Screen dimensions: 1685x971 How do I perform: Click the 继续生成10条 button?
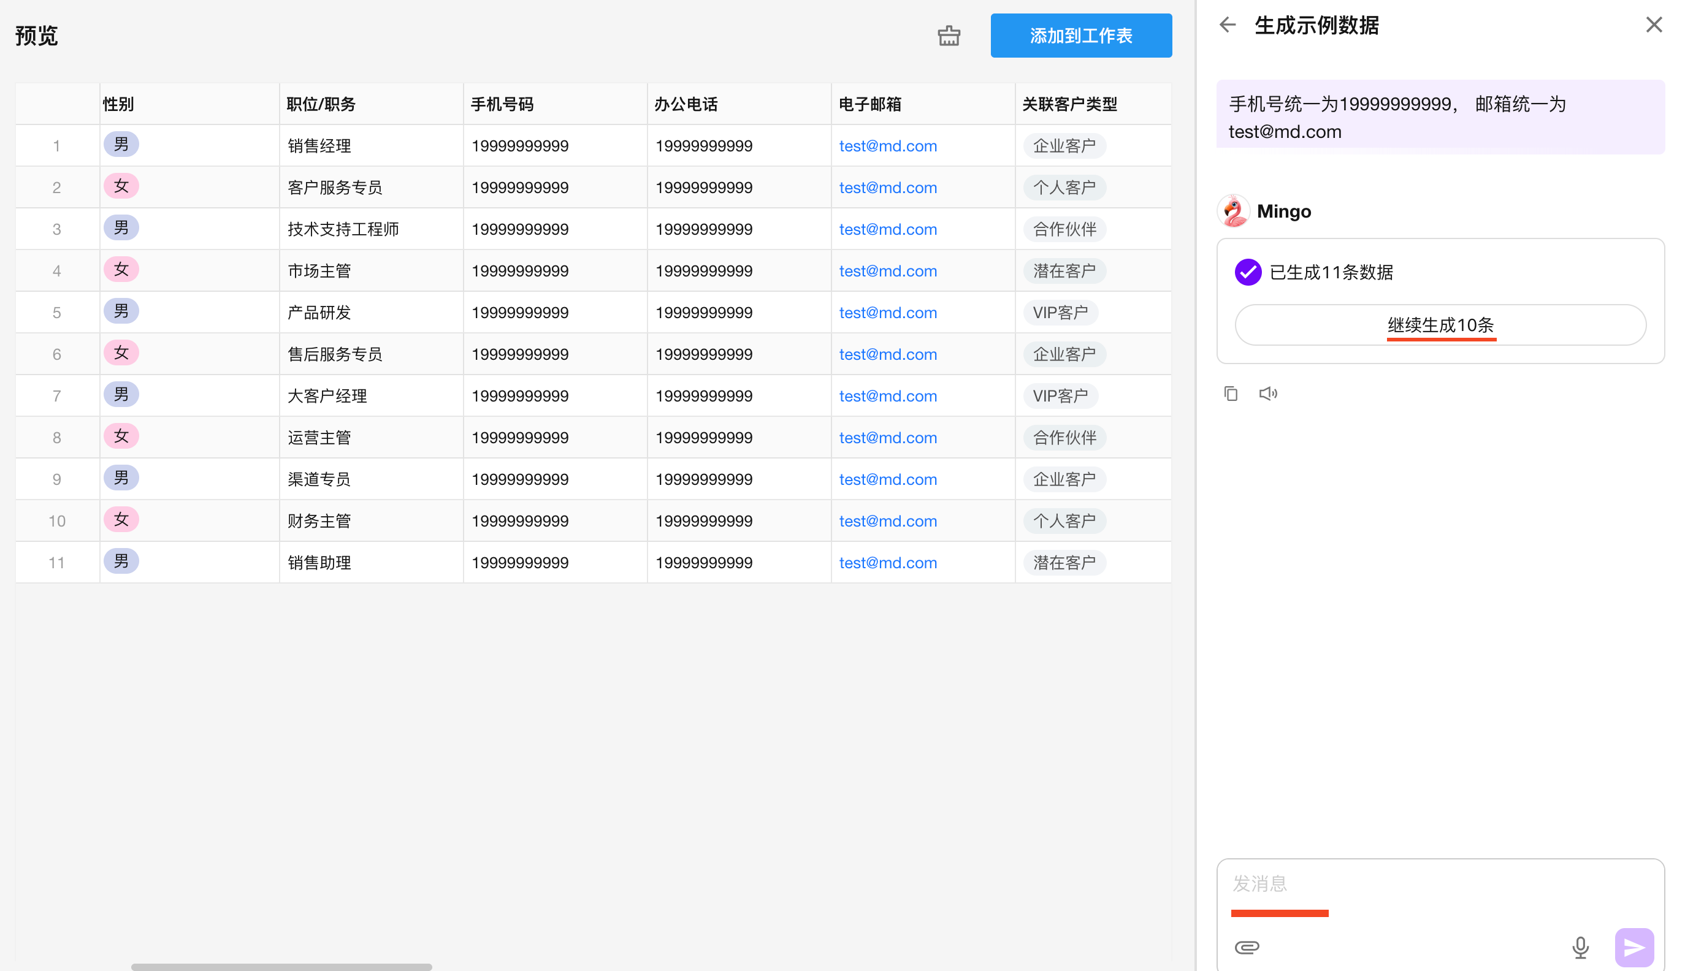click(x=1440, y=325)
